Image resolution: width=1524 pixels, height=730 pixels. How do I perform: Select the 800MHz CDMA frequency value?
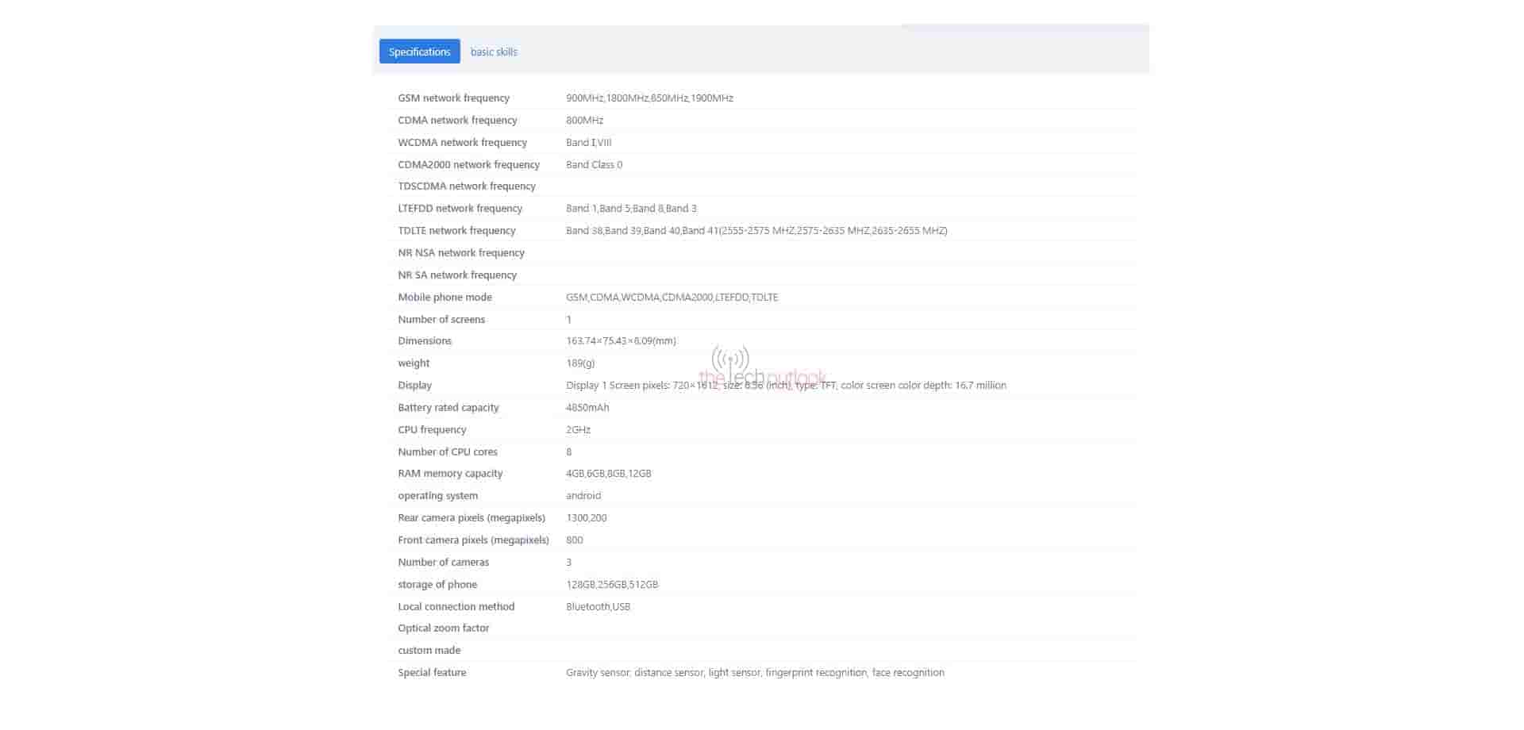tap(584, 121)
